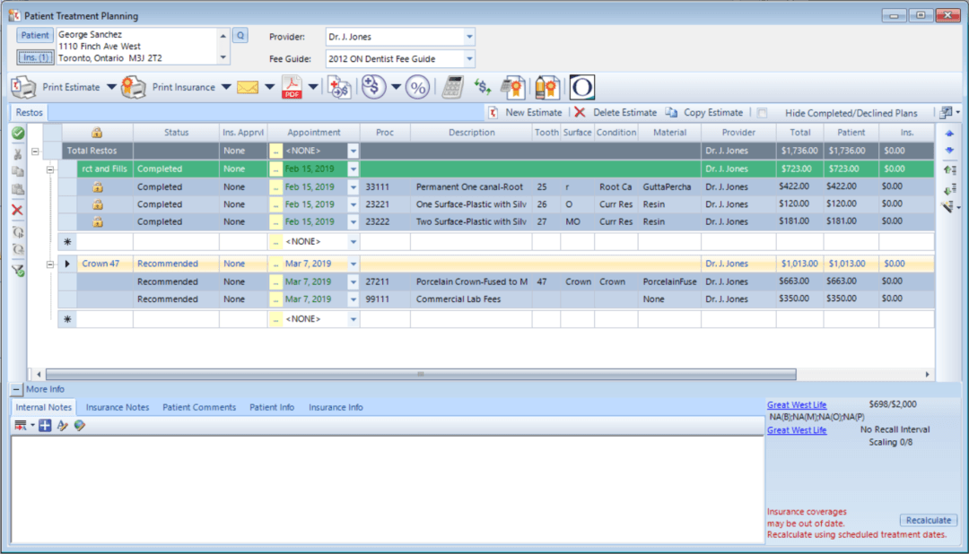
Task: Click the percentage discount icon
Action: coord(416,87)
